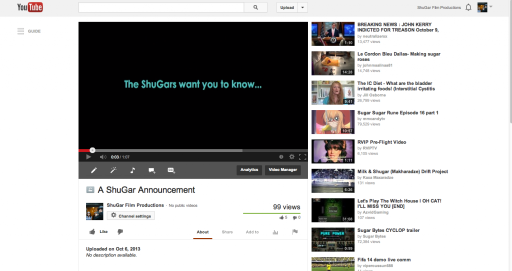
Task: Click '99 views' count text
Action: tap(286, 207)
